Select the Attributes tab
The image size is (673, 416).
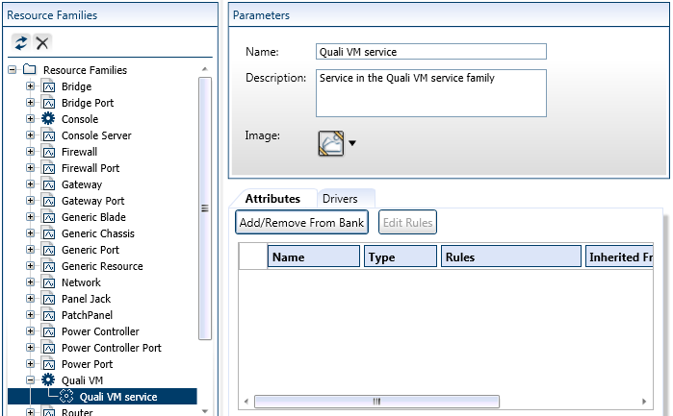click(272, 199)
